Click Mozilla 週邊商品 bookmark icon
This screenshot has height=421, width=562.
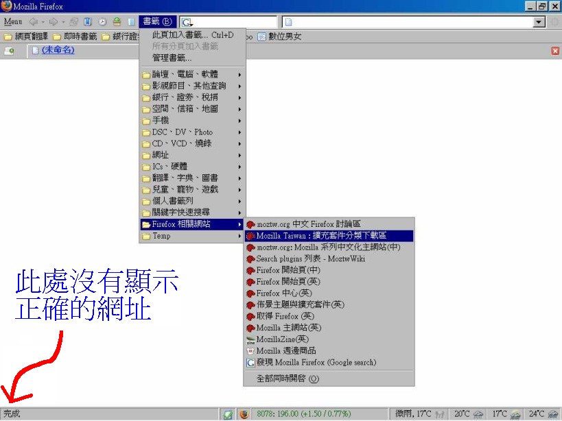(x=250, y=351)
